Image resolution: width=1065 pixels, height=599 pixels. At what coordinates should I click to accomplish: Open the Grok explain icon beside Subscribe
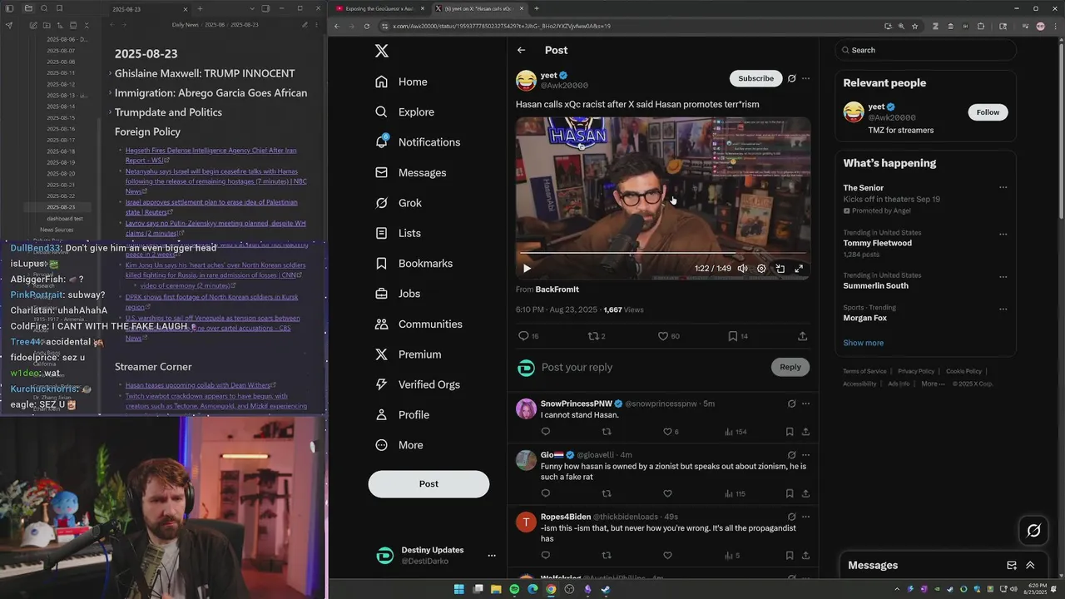point(791,78)
